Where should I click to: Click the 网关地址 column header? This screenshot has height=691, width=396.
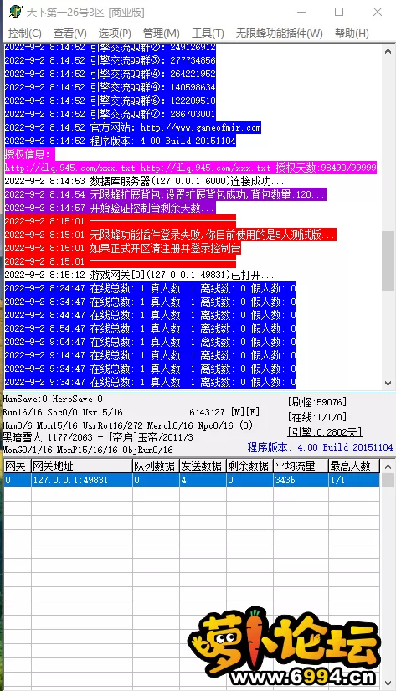[82, 466]
